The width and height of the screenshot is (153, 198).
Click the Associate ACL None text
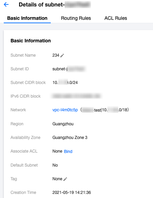(57, 151)
